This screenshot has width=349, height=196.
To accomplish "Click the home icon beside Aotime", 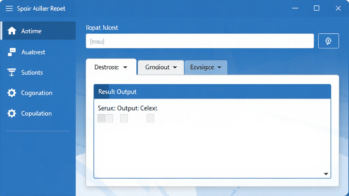I will (x=12, y=31).
